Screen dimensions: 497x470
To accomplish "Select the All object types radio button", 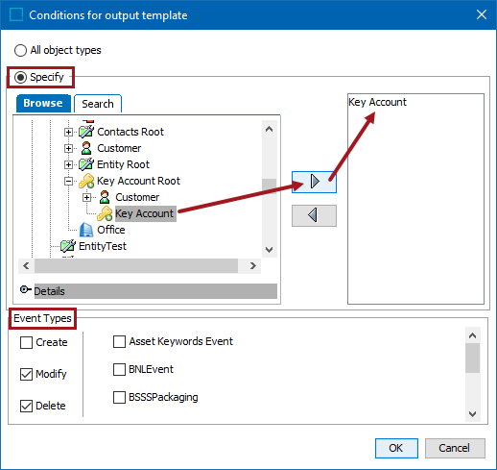I will [x=20, y=50].
